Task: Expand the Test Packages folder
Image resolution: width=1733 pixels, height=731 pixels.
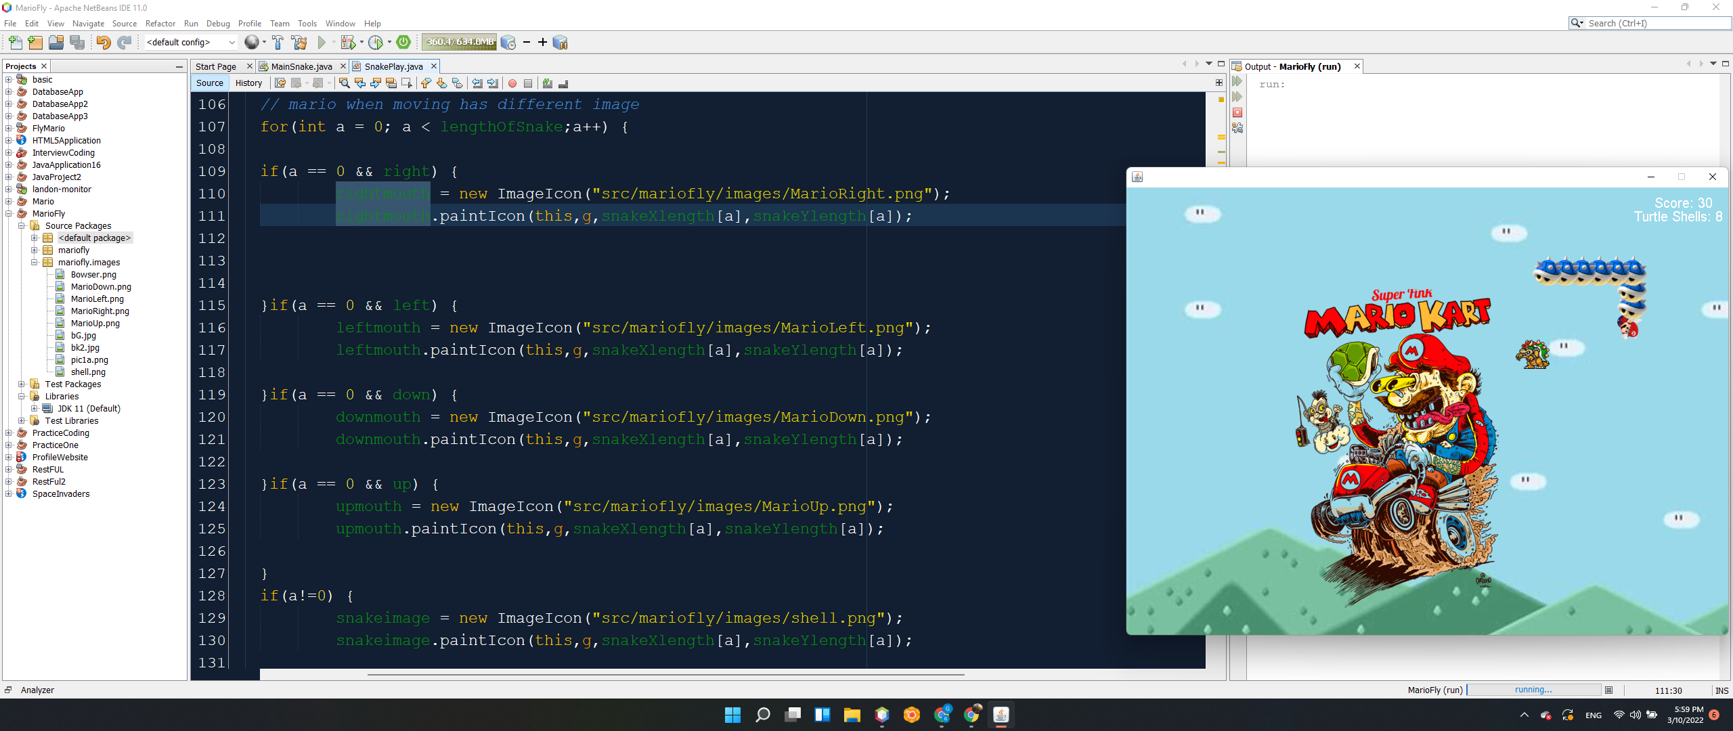Action: click(x=22, y=384)
